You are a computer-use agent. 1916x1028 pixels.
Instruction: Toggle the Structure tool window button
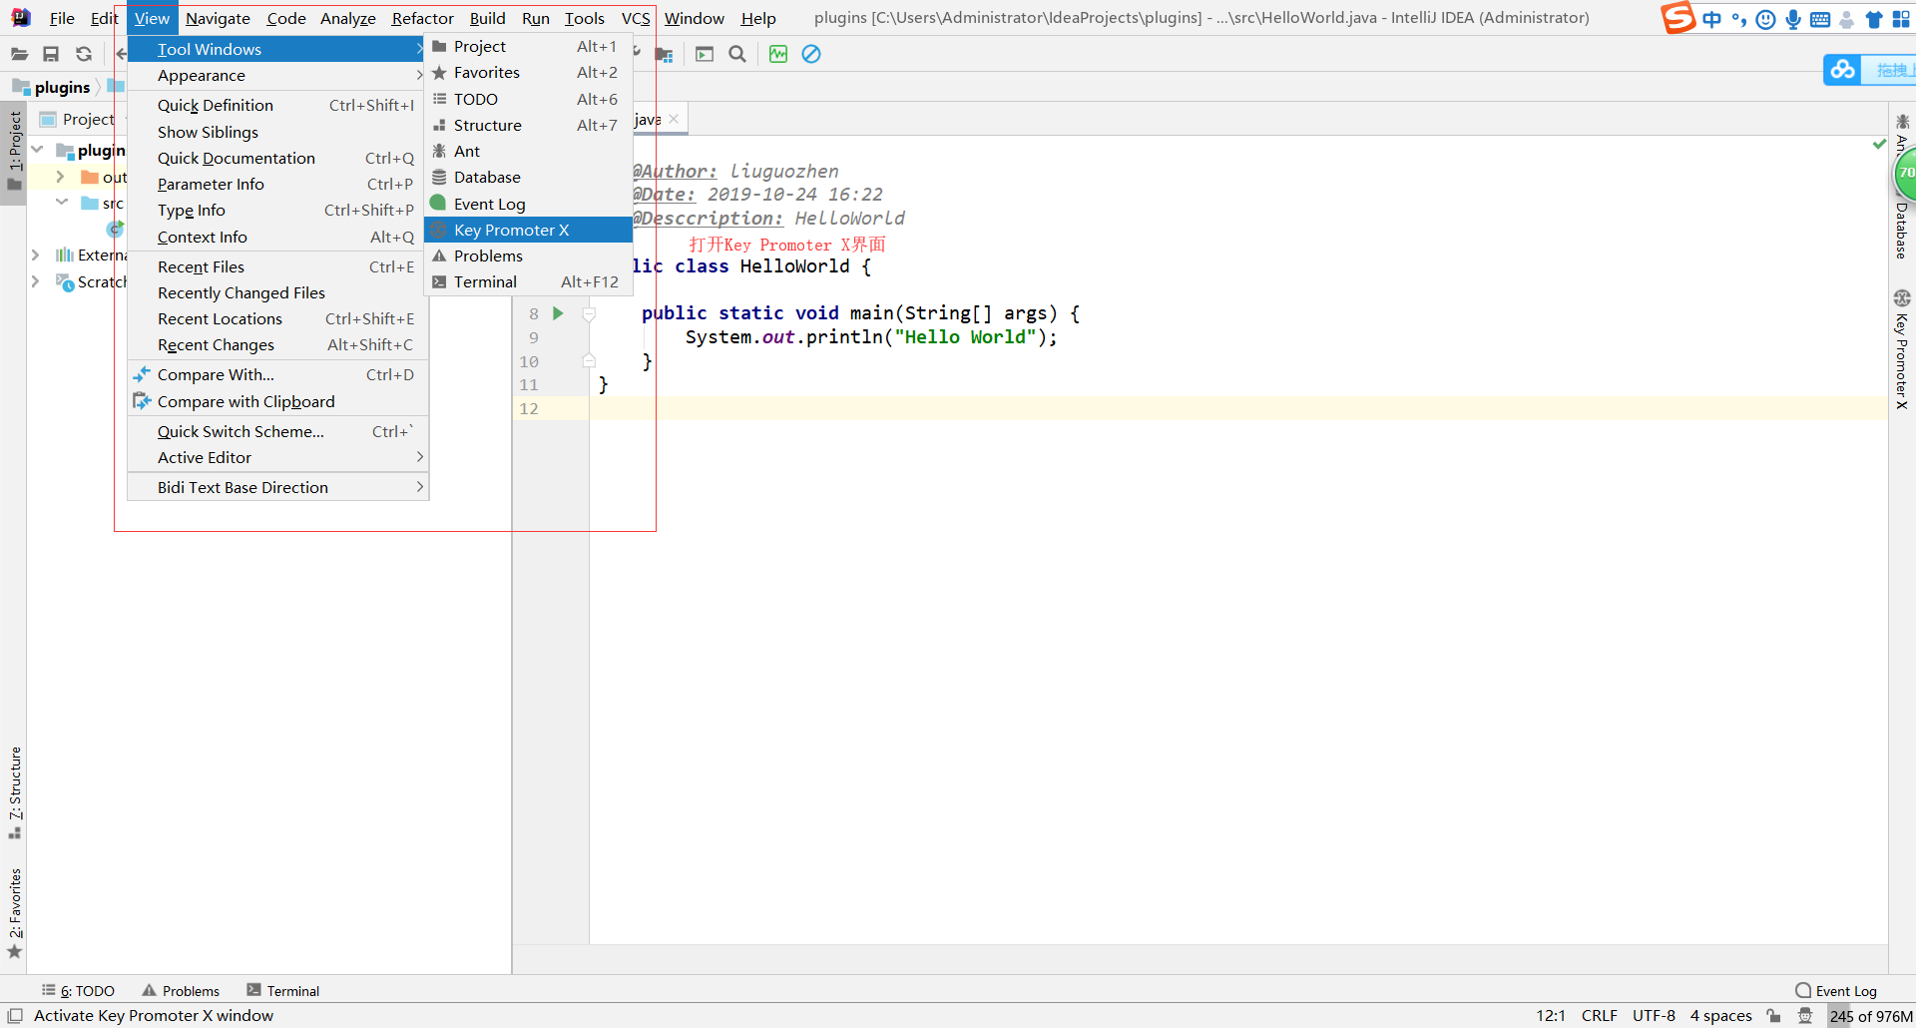14,788
